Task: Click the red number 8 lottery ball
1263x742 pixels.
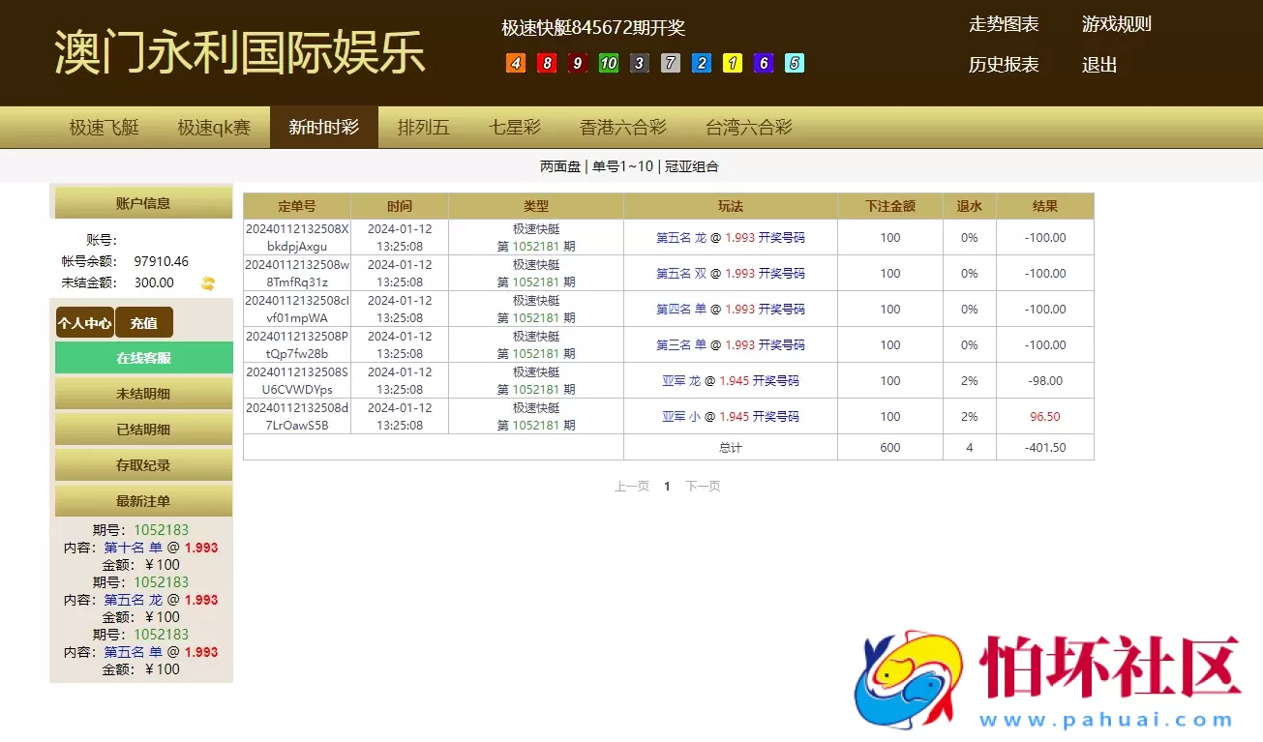Action: [546, 62]
